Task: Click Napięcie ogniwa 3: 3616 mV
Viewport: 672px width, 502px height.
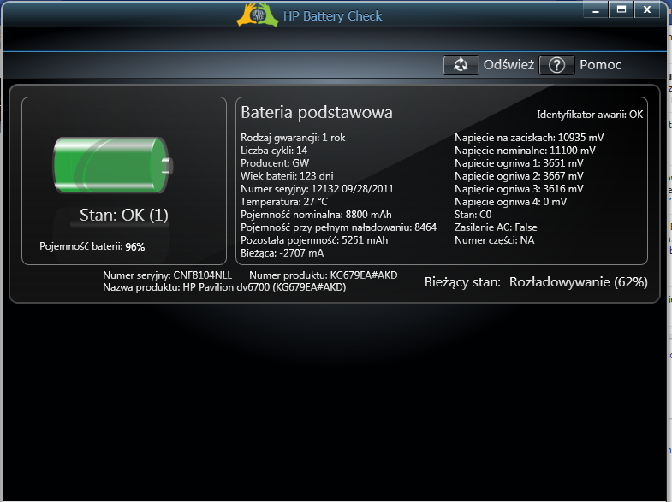Action: (x=519, y=189)
